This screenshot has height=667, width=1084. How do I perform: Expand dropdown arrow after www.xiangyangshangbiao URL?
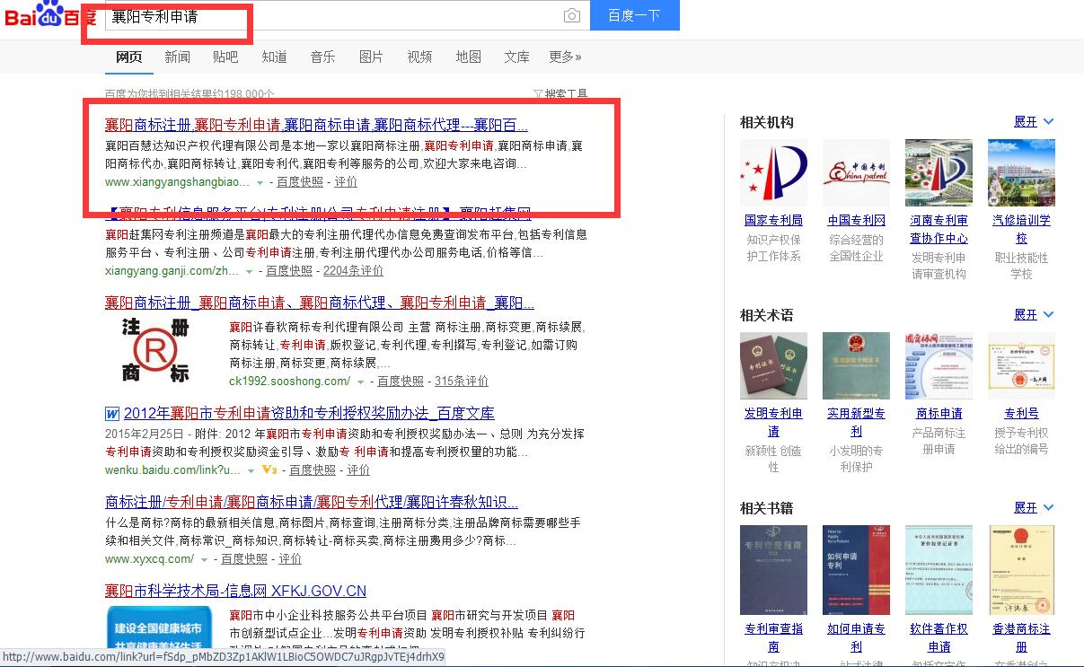point(260,182)
